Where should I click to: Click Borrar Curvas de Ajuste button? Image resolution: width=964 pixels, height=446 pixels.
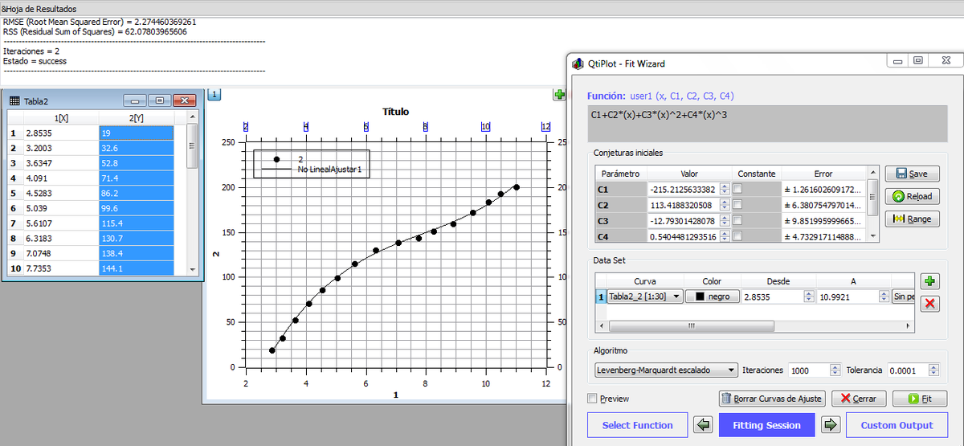pos(770,399)
